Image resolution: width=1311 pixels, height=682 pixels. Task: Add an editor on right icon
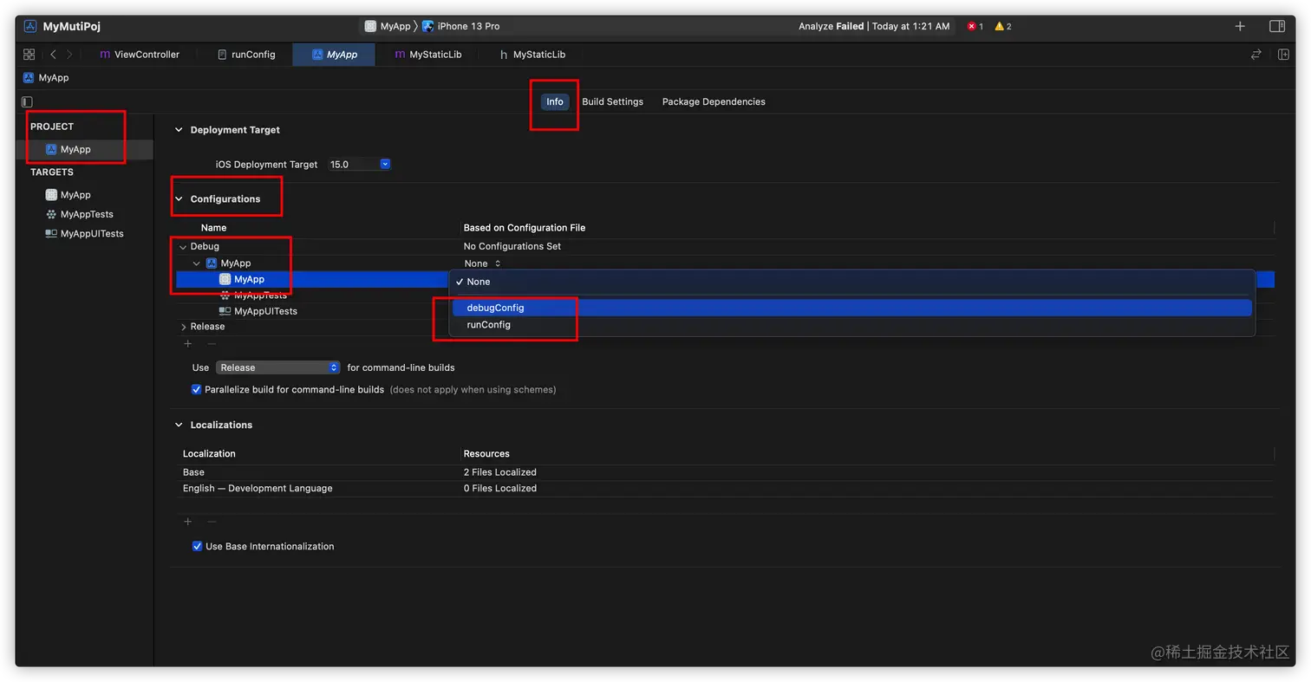point(1283,54)
